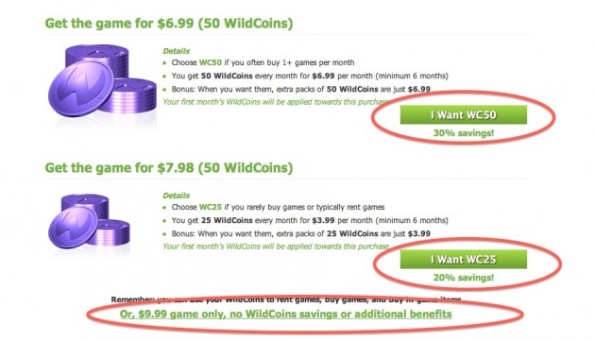Select the Get the game for $7.98 heading
595x341 pixels.
pyautogui.click(x=169, y=167)
